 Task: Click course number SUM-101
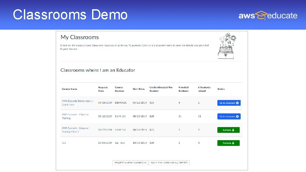tap(120, 116)
